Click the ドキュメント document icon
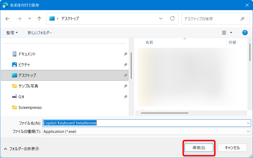Screen dimensions: 253x158 [x=14, y=54]
